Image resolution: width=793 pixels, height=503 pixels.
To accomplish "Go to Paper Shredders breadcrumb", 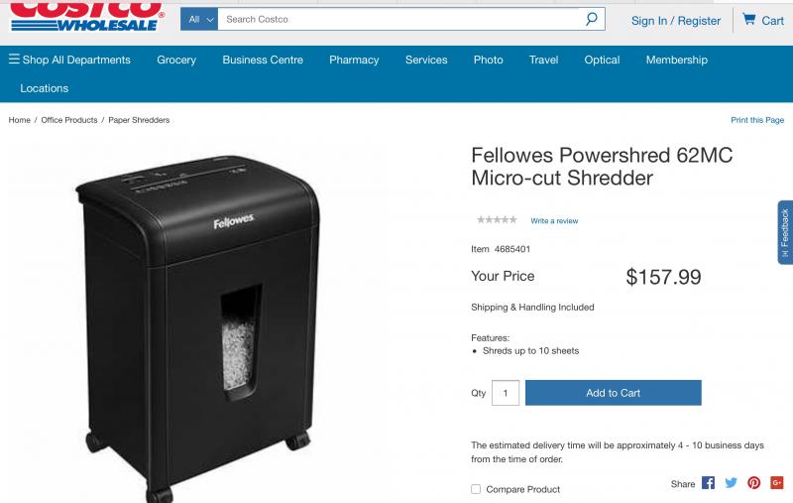I will 139,120.
